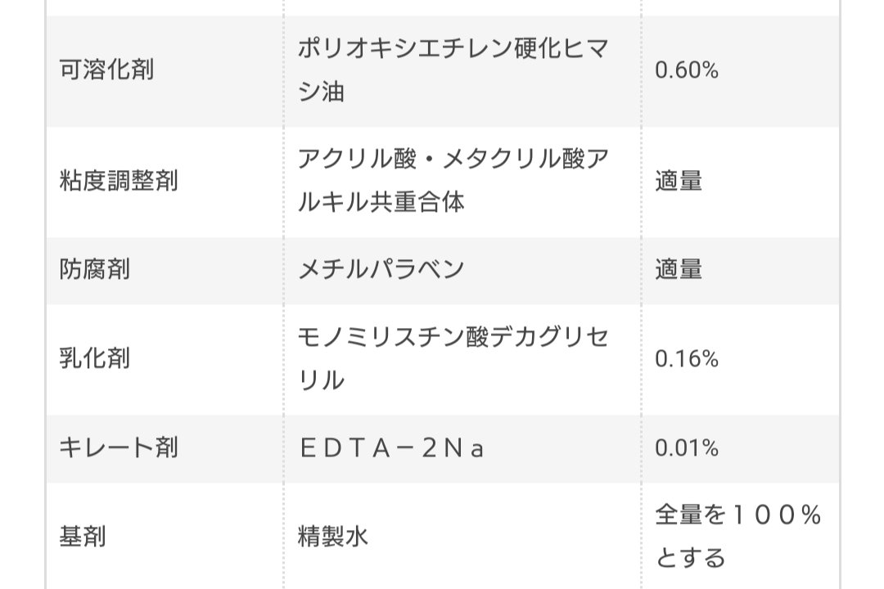Click the アクリル酸・メタクリル酸 ingredient text
884x589 pixels.
coord(452,159)
